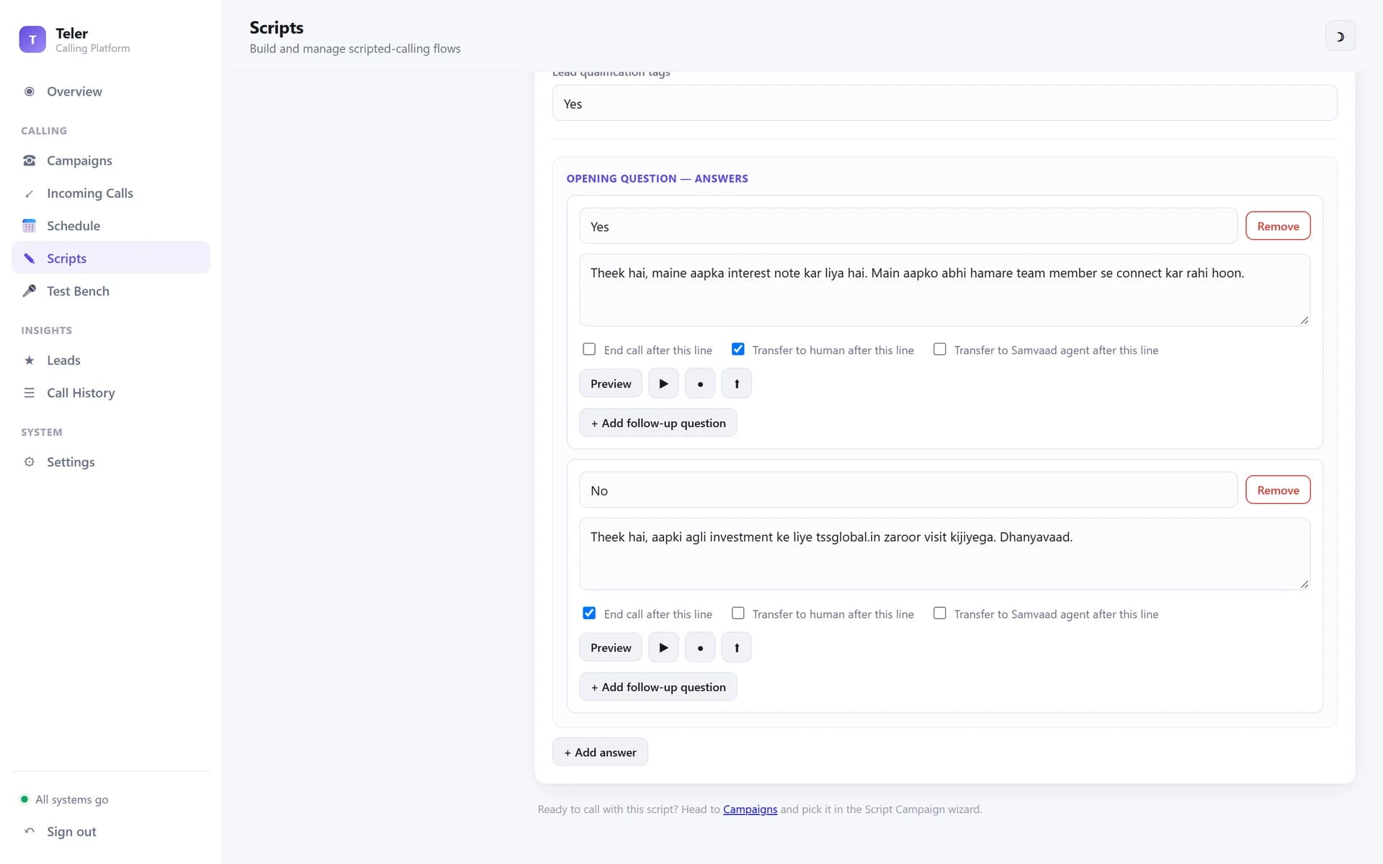1383x864 pixels.
Task: Click the Scripts pen icon
Action: [30, 258]
